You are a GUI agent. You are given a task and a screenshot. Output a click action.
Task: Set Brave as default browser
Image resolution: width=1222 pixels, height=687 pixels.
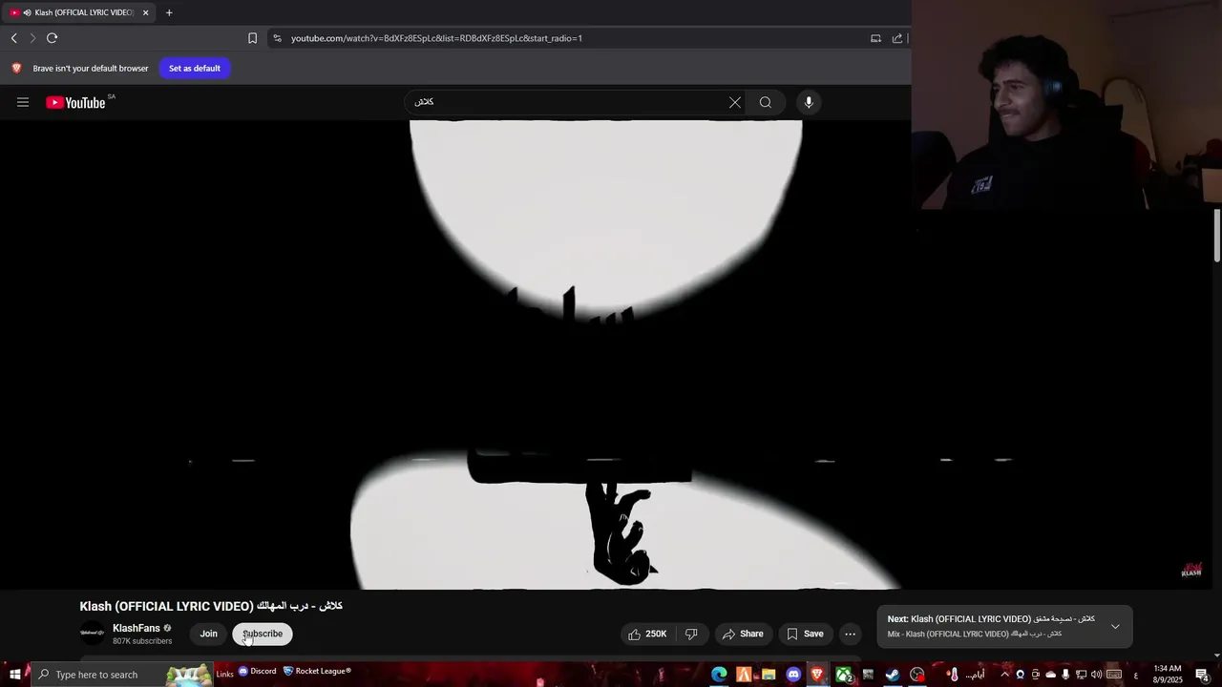click(195, 68)
